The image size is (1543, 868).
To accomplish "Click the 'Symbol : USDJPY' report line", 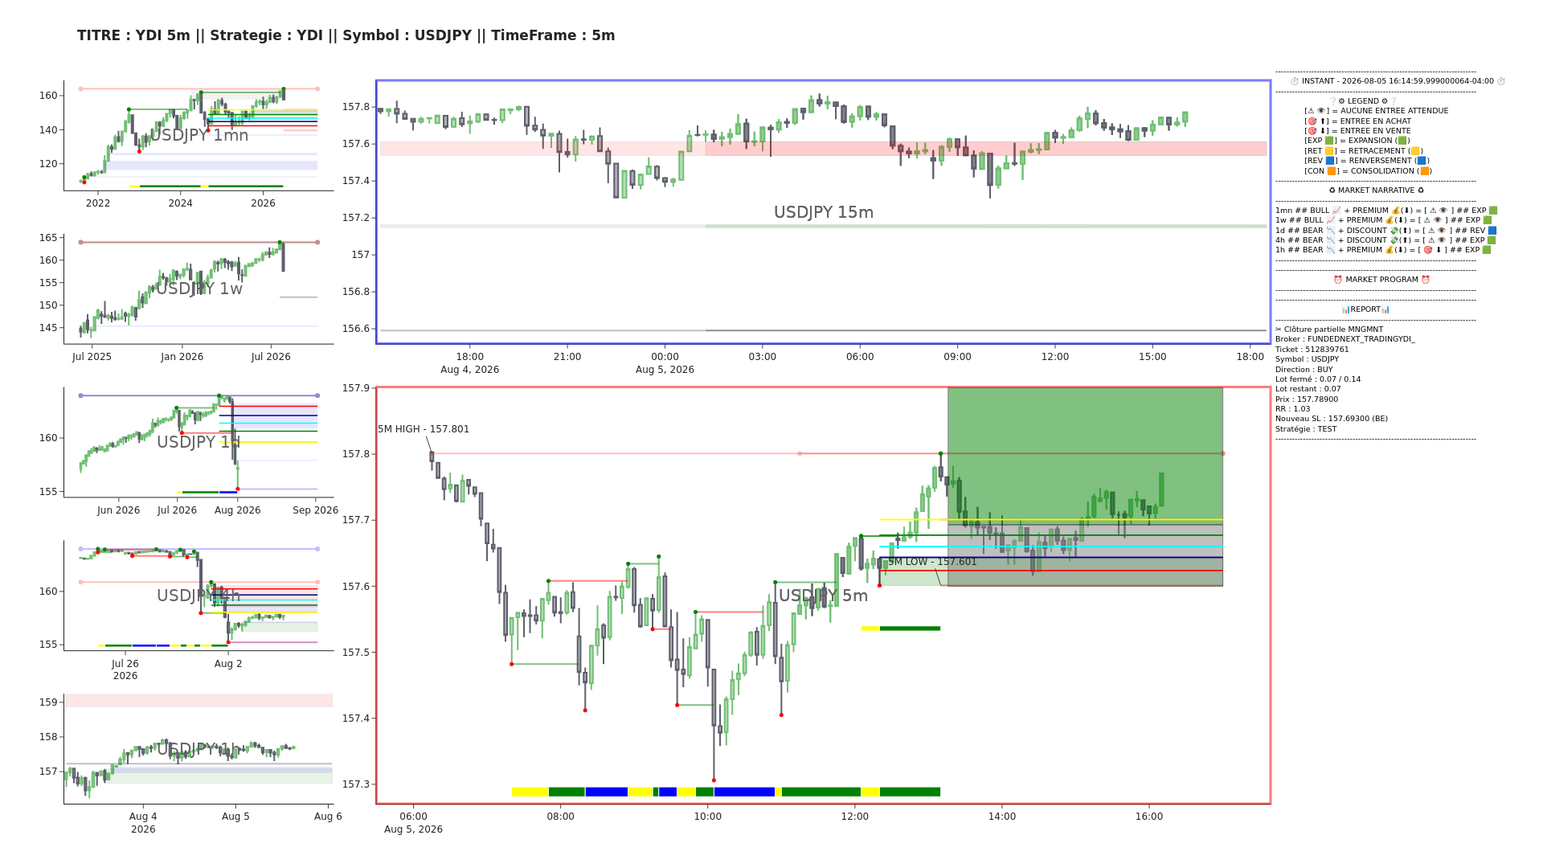I will (1307, 359).
